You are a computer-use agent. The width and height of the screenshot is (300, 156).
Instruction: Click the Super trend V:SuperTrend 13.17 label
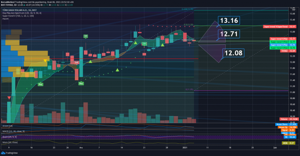pyautogui.click(x=280, y=27)
